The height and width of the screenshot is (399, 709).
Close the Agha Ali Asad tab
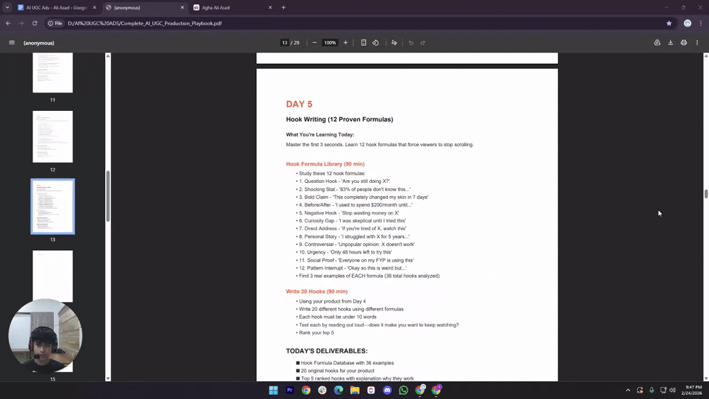(x=271, y=7)
